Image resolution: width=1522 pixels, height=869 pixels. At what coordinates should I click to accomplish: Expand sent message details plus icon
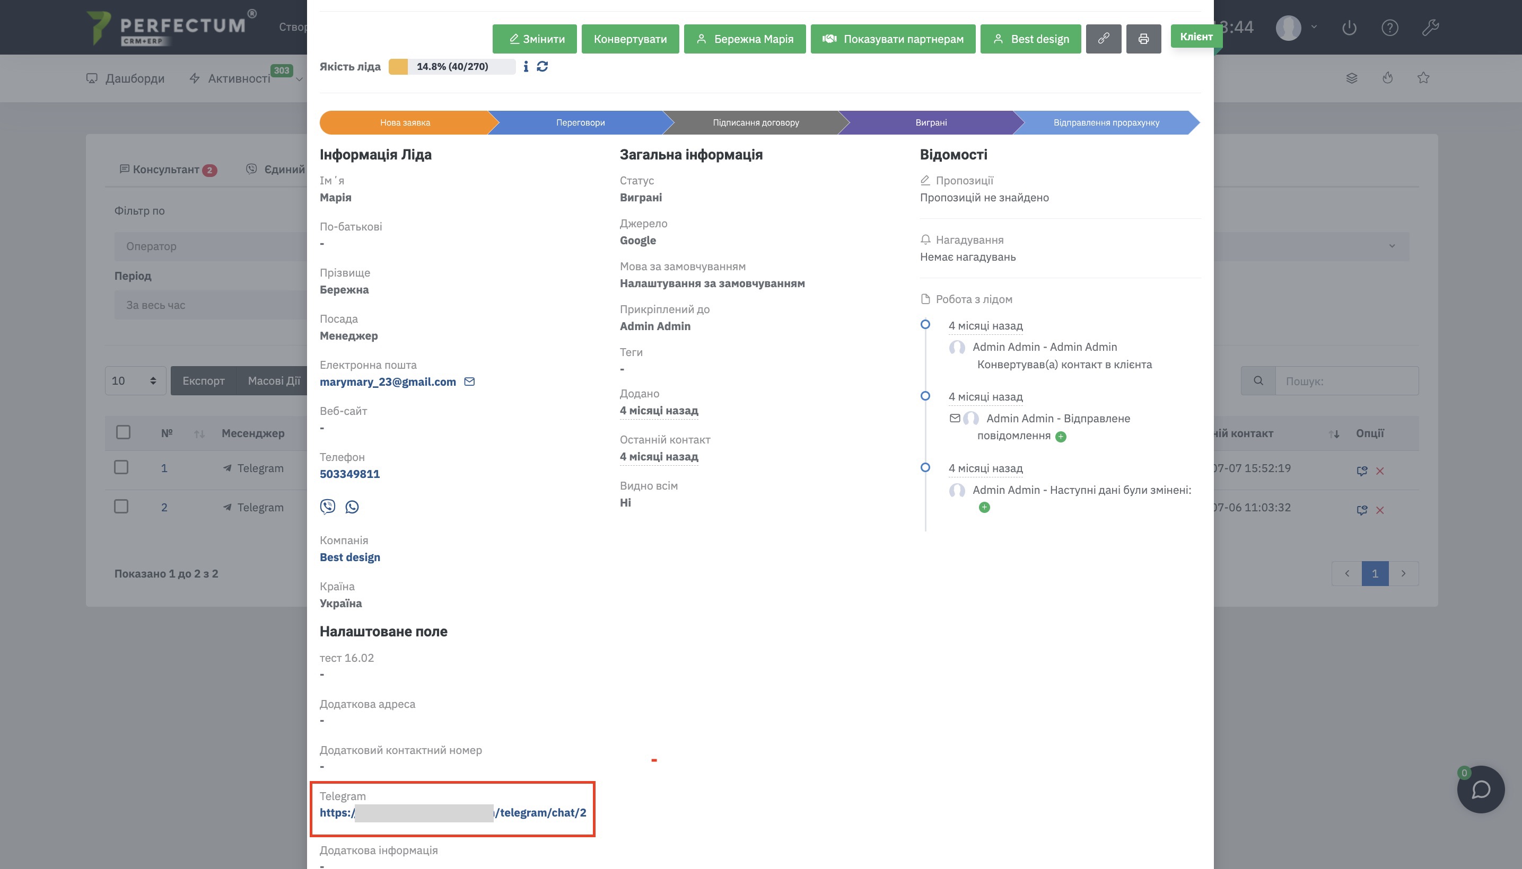1061,436
